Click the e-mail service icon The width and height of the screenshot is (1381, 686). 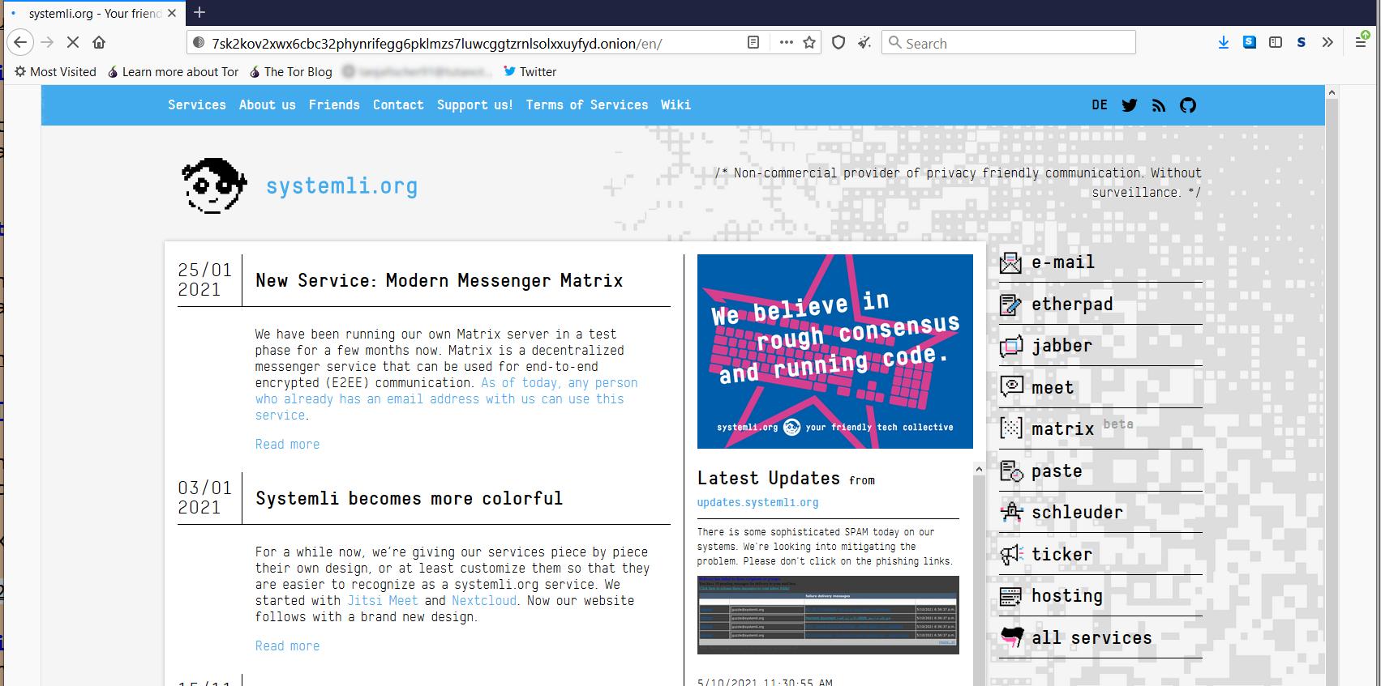[x=1010, y=262]
